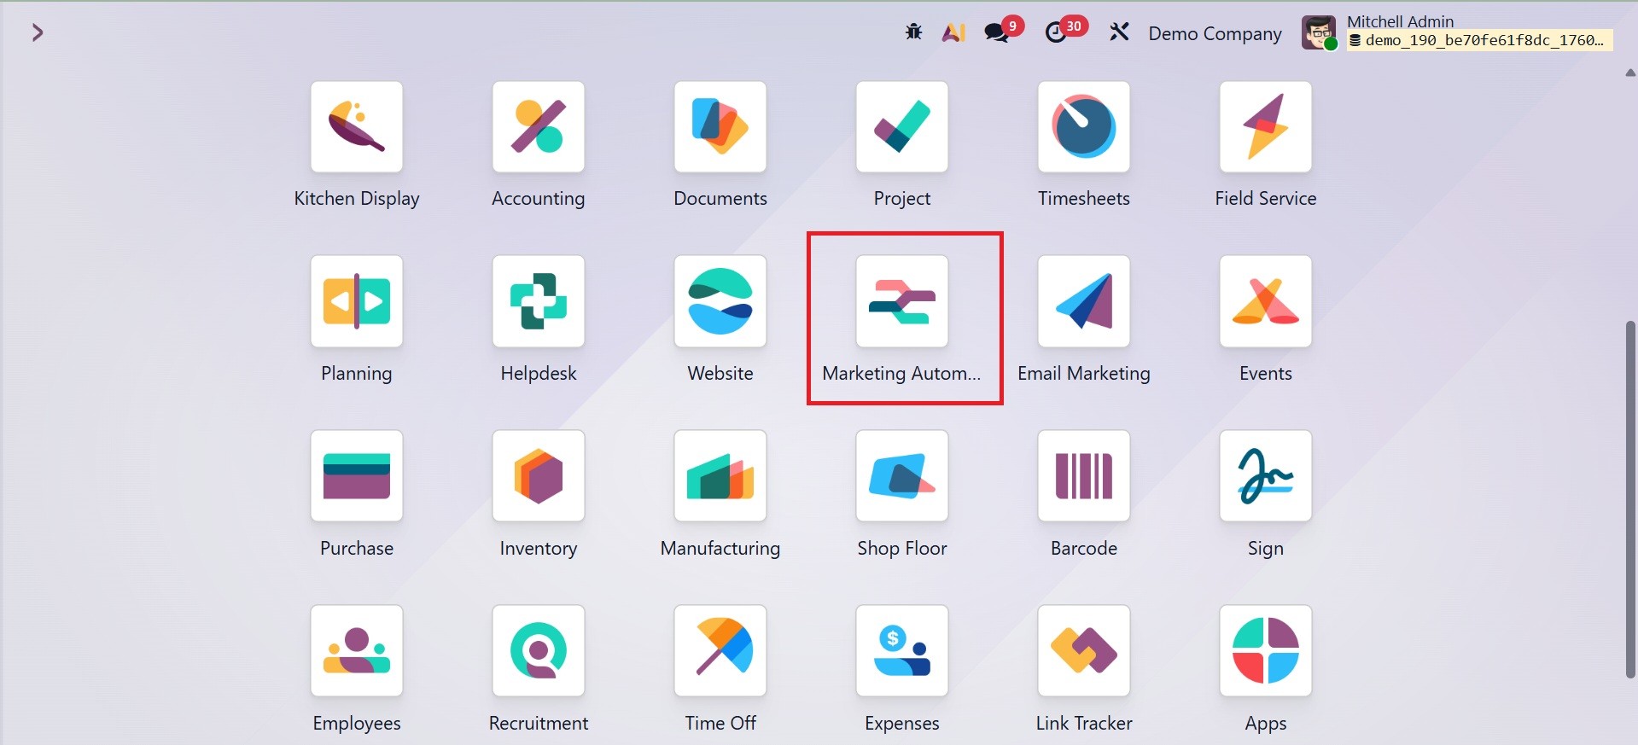
Task: Open the Helpdesk app
Action: 539,301
